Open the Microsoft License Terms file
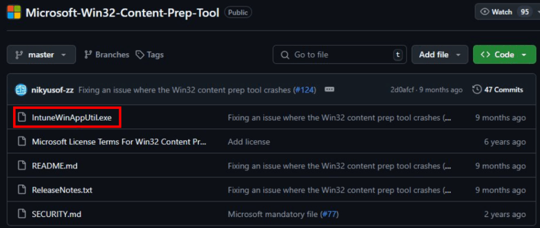This screenshot has width=540, height=228. click(x=119, y=142)
